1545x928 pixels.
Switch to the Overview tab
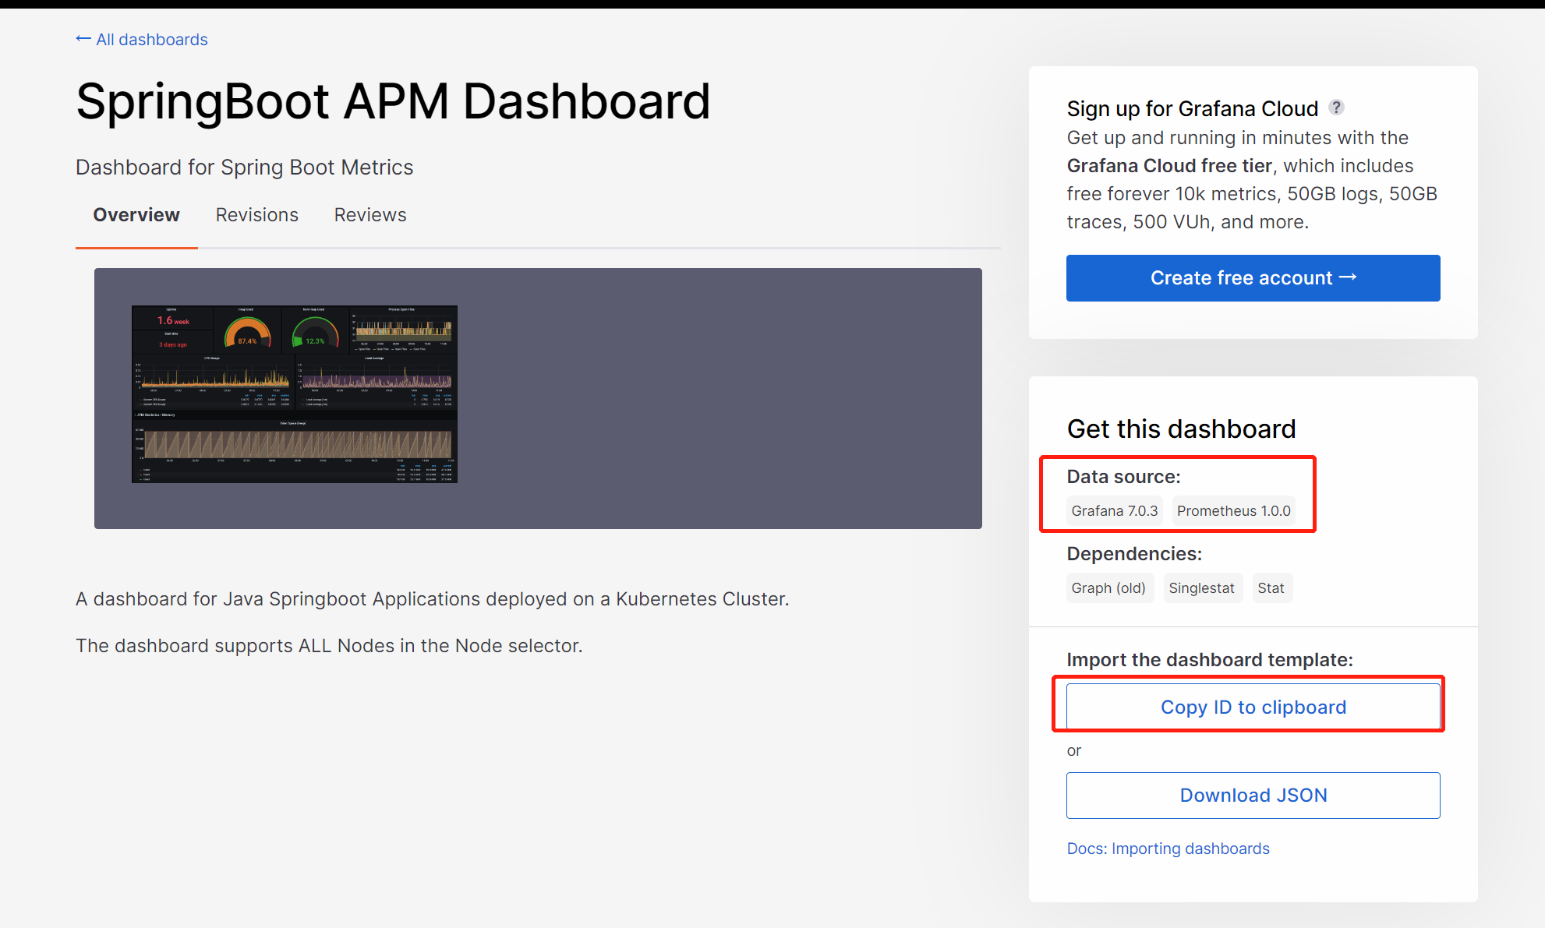(x=136, y=215)
